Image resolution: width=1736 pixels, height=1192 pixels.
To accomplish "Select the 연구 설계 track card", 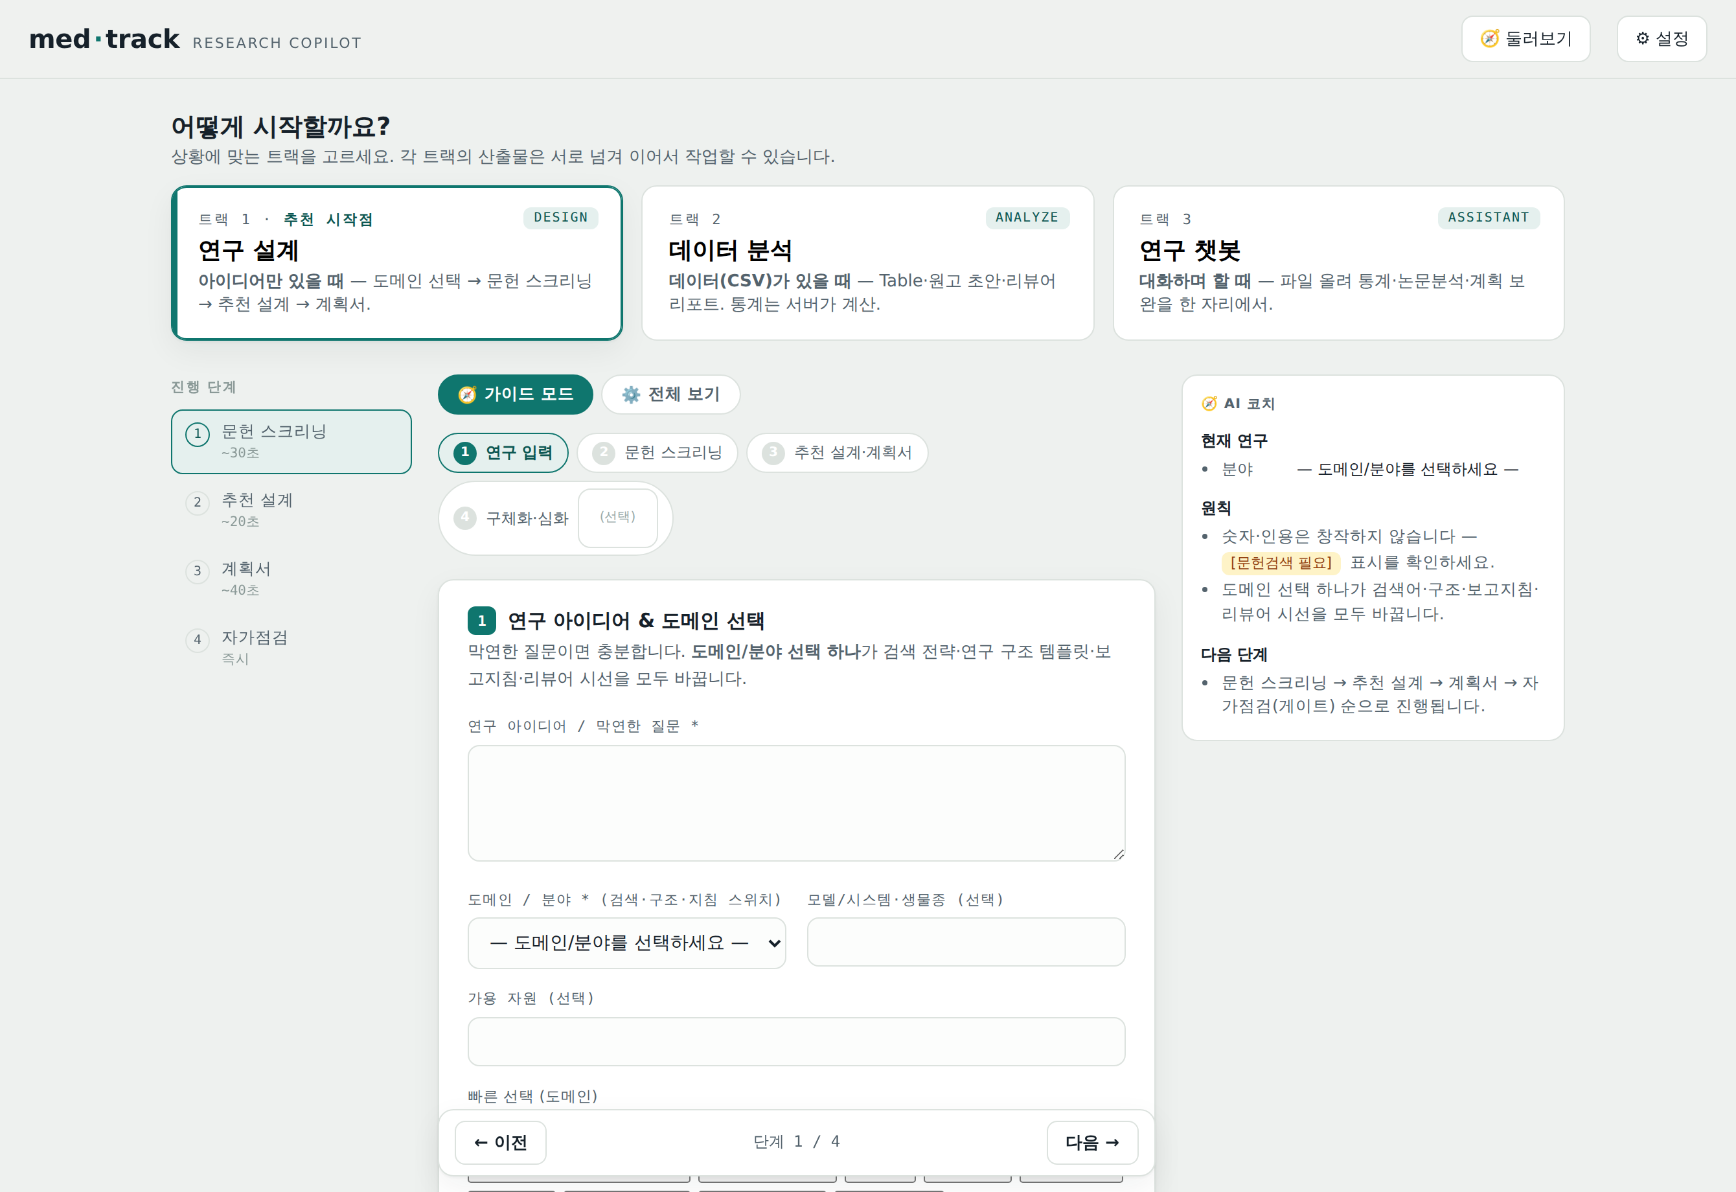I will tap(396, 263).
